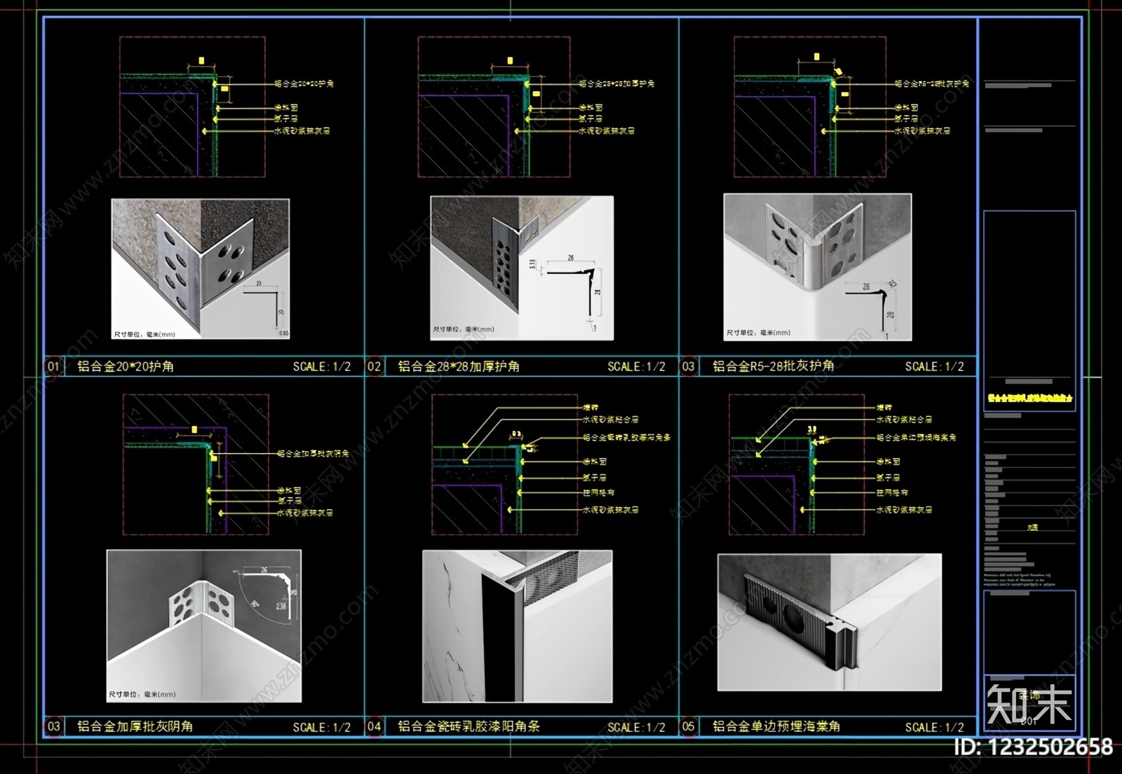Click the title "铝合金R5-28批灰护角"

(773, 366)
